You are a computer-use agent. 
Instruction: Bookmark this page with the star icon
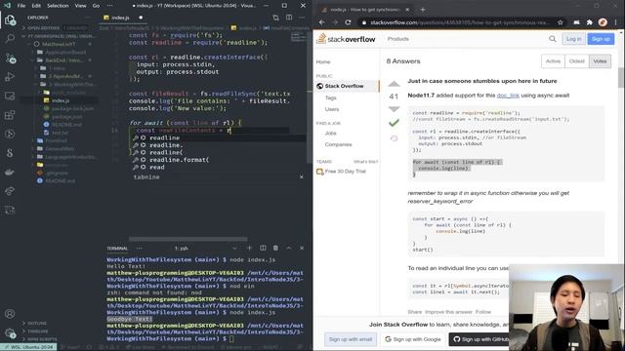(x=560, y=22)
